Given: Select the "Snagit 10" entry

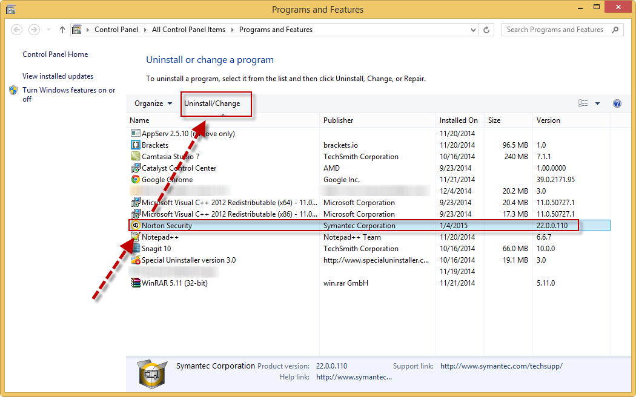Looking at the screenshot, I should (156, 249).
